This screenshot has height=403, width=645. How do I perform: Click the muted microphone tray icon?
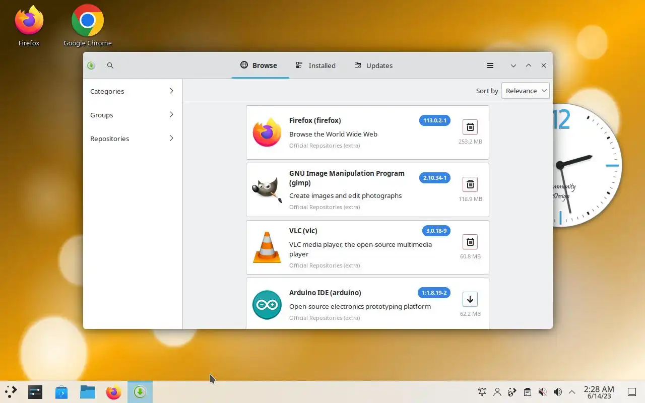tap(542, 392)
